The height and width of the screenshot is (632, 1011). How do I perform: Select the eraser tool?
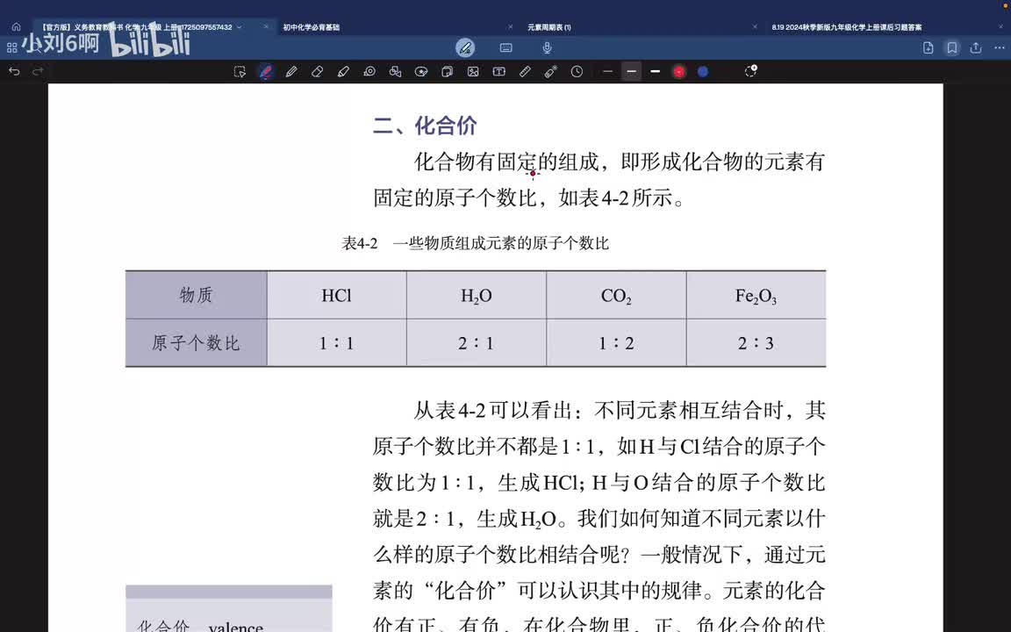(317, 72)
